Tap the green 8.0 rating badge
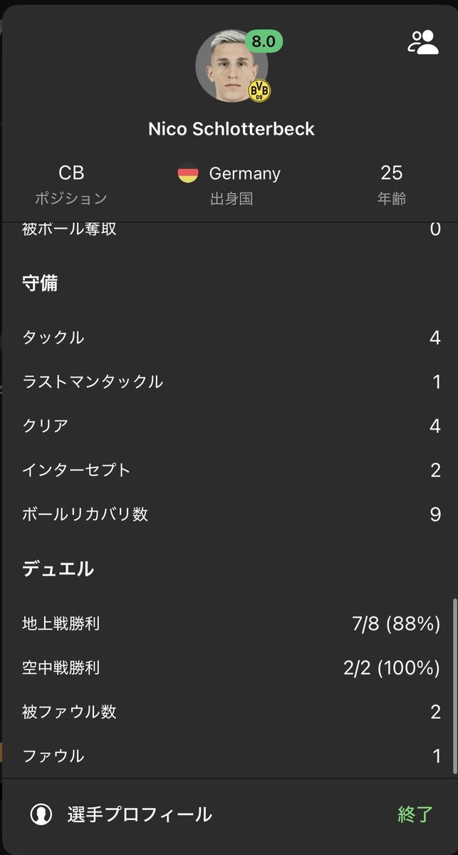 pyautogui.click(x=263, y=42)
